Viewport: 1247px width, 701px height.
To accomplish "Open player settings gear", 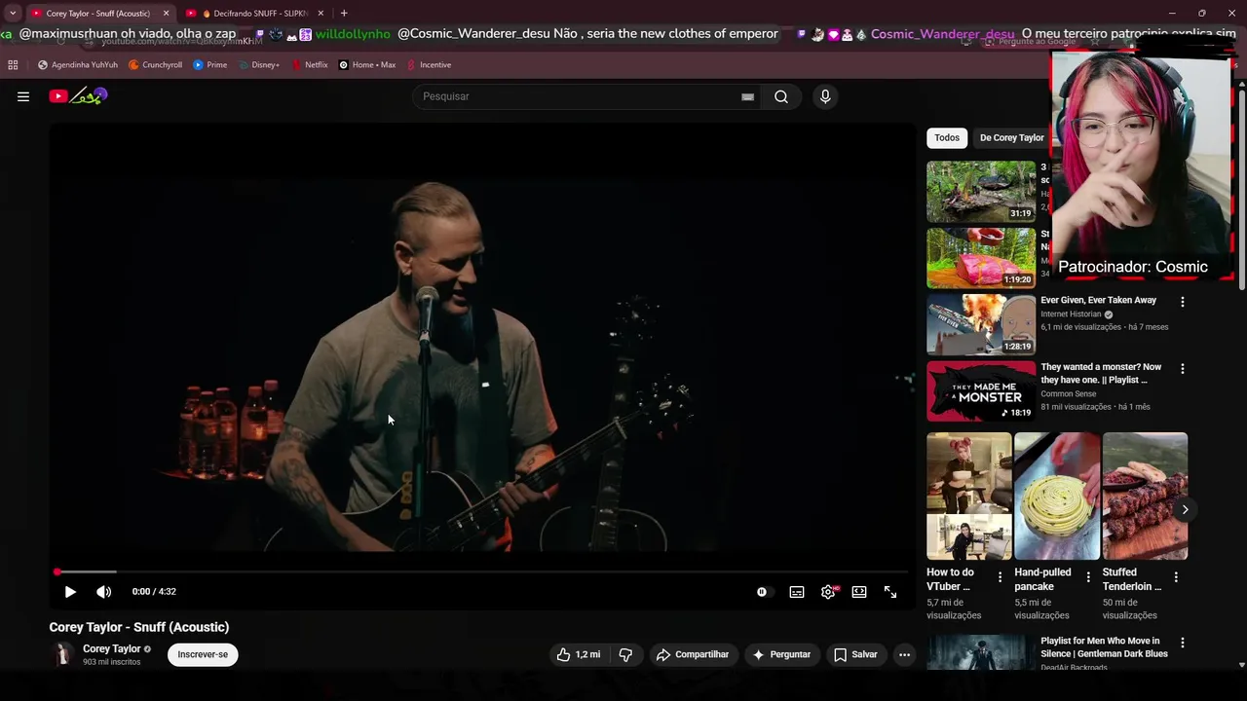I will click(828, 592).
